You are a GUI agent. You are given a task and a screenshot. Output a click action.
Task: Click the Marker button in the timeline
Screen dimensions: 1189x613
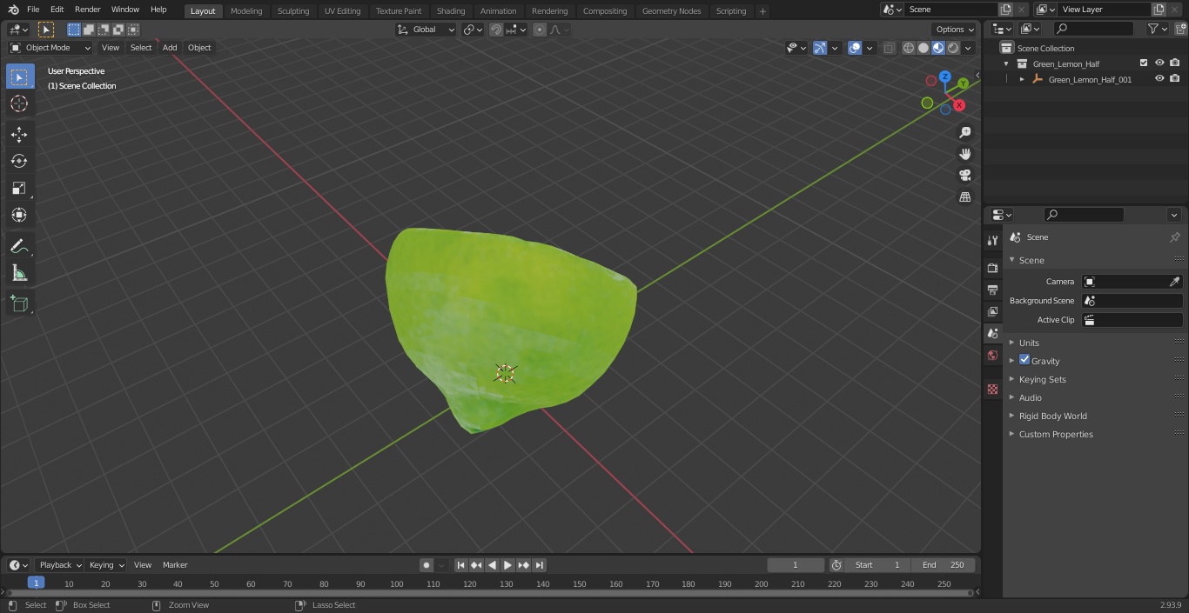(175, 565)
